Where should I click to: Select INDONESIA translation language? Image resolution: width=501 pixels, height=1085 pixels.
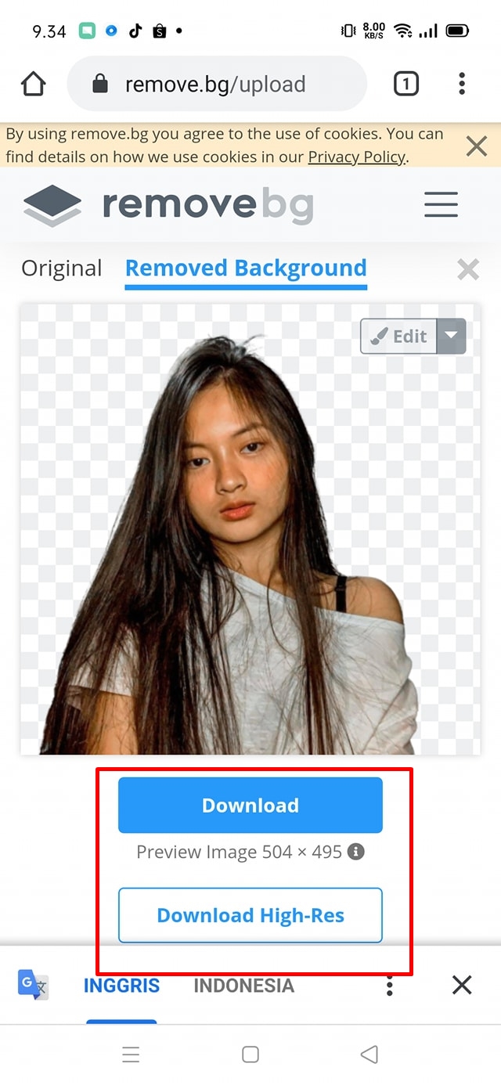pos(244,986)
